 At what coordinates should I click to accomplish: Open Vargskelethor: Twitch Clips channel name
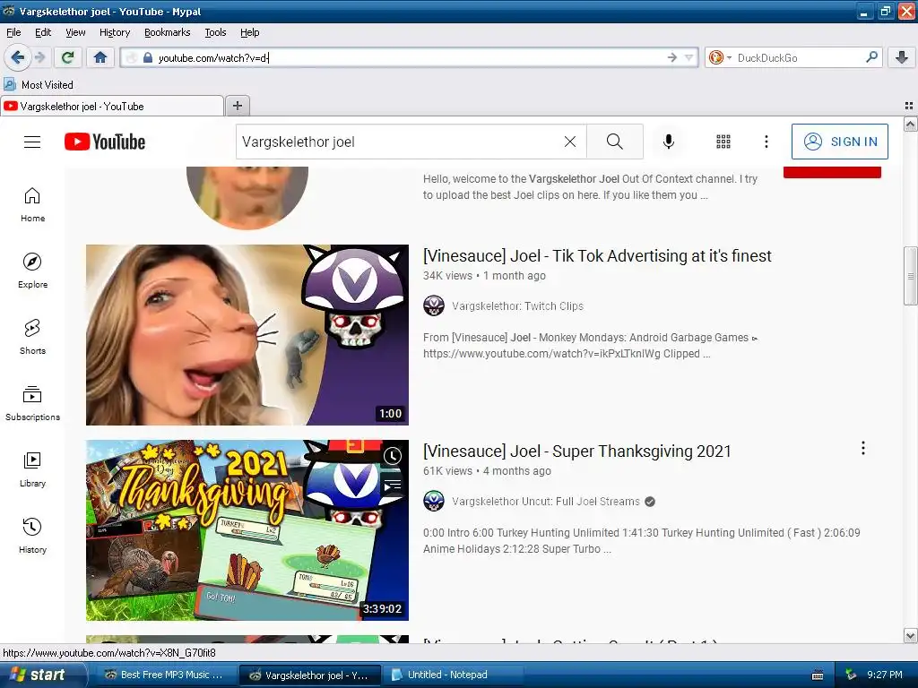point(517,306)
